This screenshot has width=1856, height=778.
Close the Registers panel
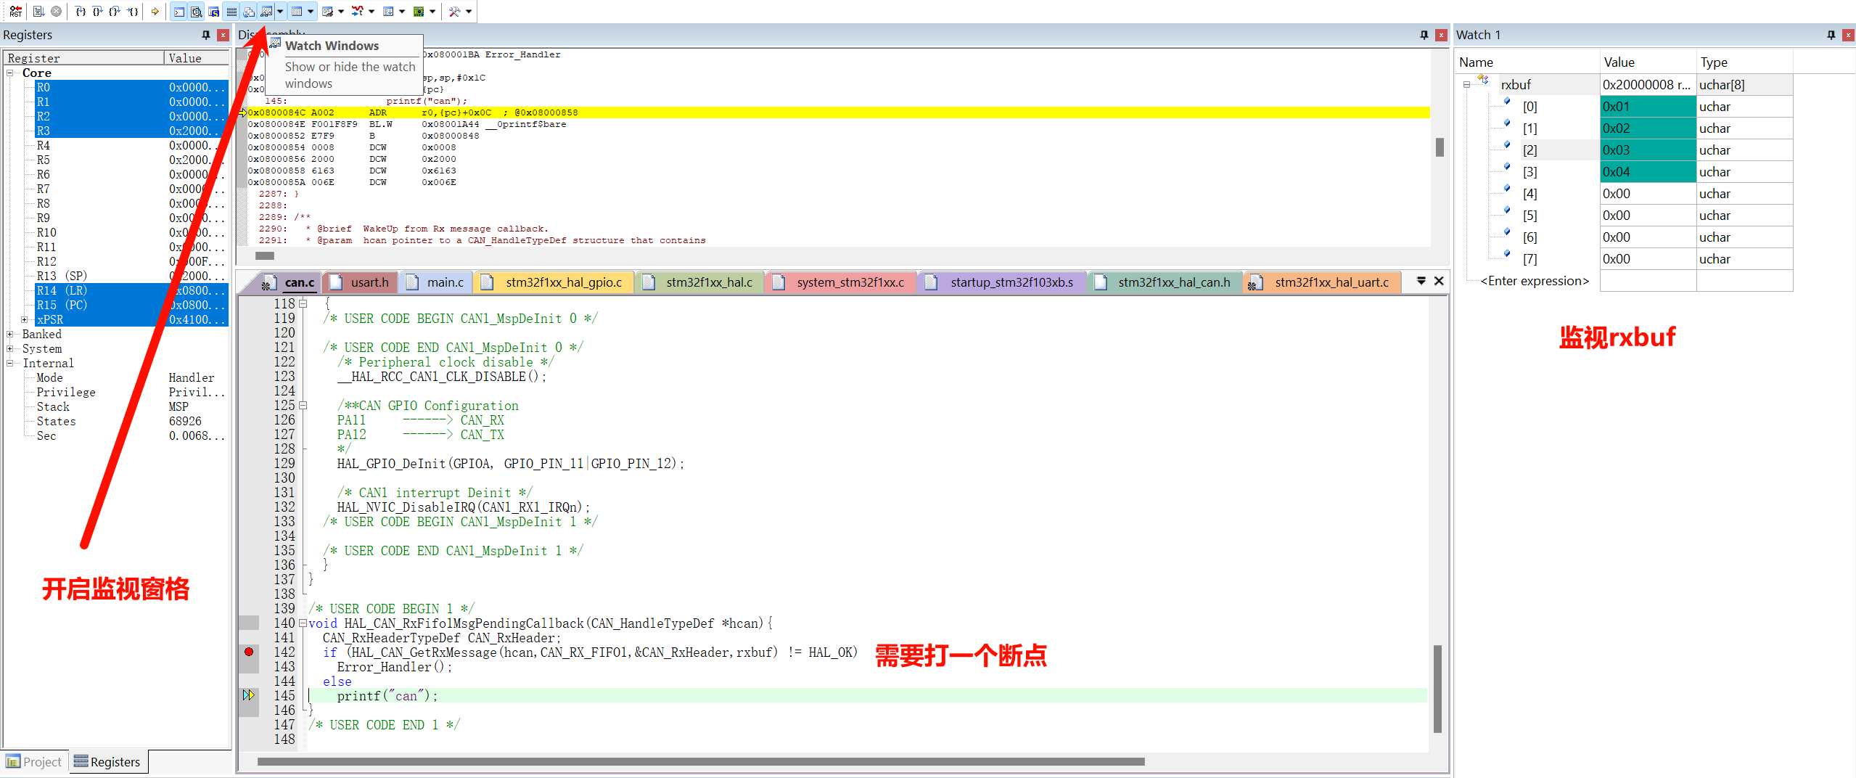tap(223, 35)
